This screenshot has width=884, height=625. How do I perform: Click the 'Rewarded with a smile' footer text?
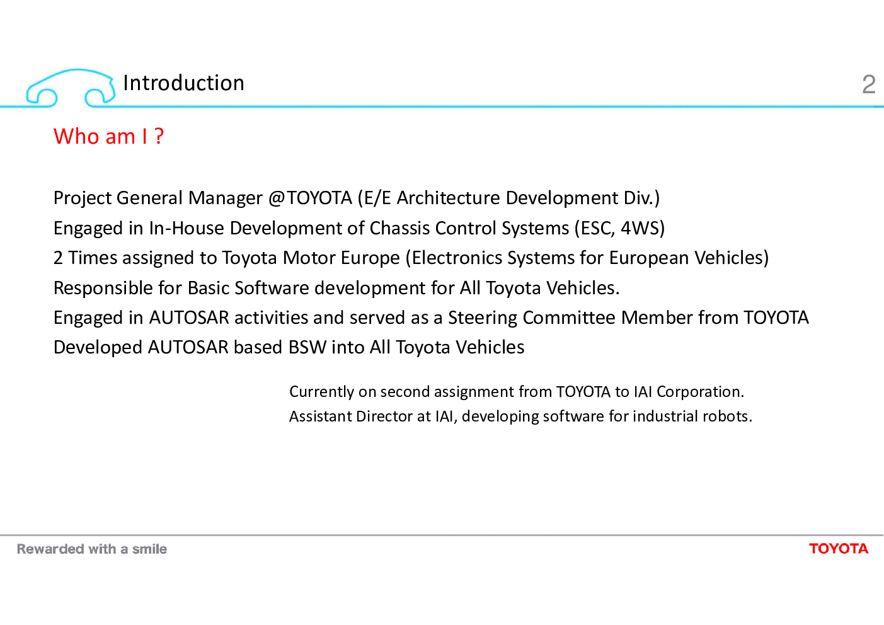click(92, 549)
